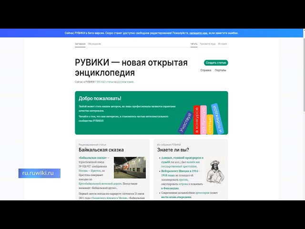Open the Казанского вокзала в Москве link
The image size is (305, 229).
[110, 198]
